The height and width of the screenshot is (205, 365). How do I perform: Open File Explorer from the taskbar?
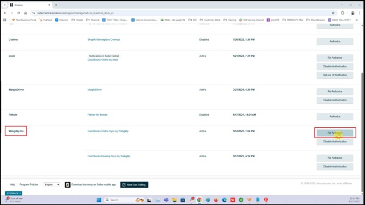(x=174, y=200)
